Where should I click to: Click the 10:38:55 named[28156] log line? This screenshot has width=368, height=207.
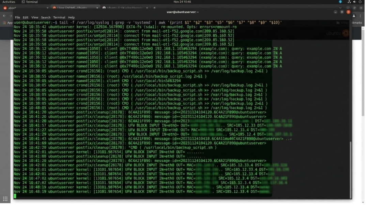tap(110, 76)
